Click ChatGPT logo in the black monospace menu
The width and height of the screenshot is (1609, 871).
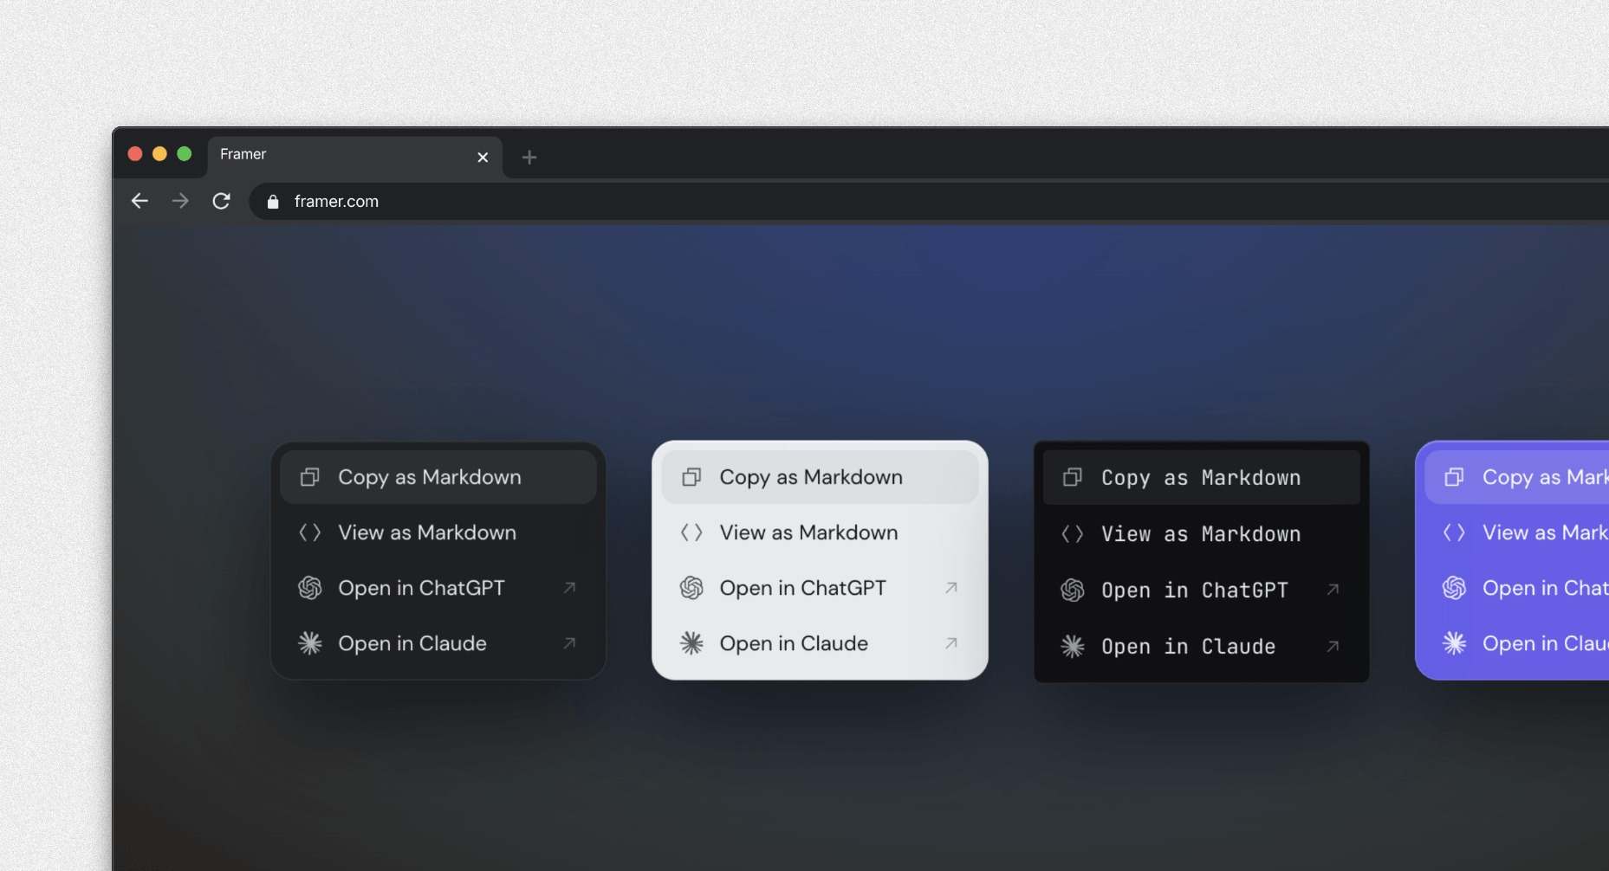click(x=1073, y=590)
